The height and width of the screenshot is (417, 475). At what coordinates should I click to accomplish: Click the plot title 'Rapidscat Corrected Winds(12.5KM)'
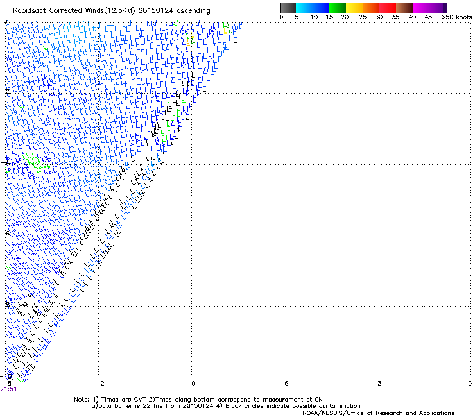(74, 11)
